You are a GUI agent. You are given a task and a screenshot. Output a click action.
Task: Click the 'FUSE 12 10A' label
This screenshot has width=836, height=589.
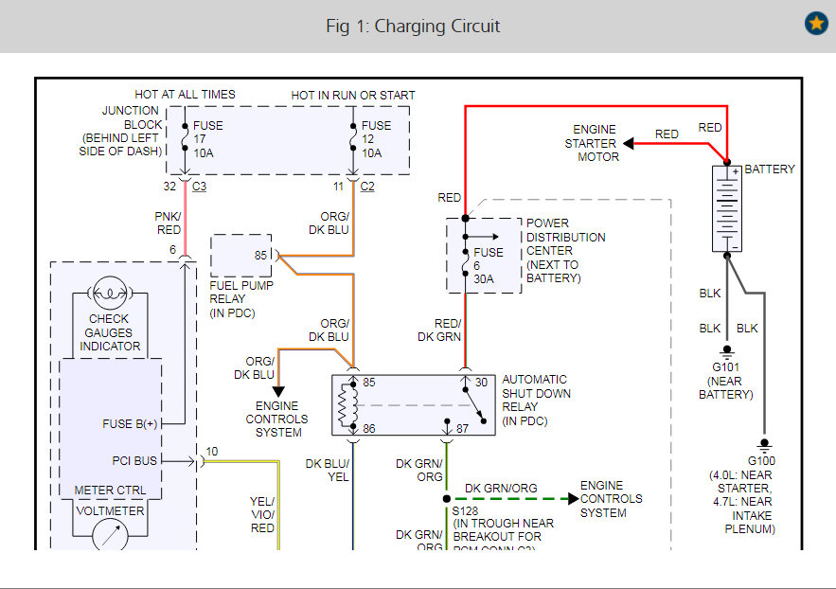point(377,139)
